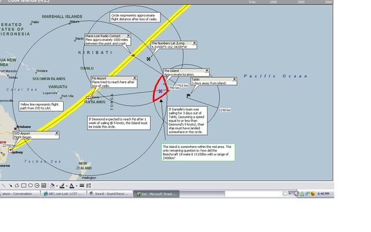Click the 6:40 PM system clock
This screenshot has width=371, height=232.
[x=323, y=194]
